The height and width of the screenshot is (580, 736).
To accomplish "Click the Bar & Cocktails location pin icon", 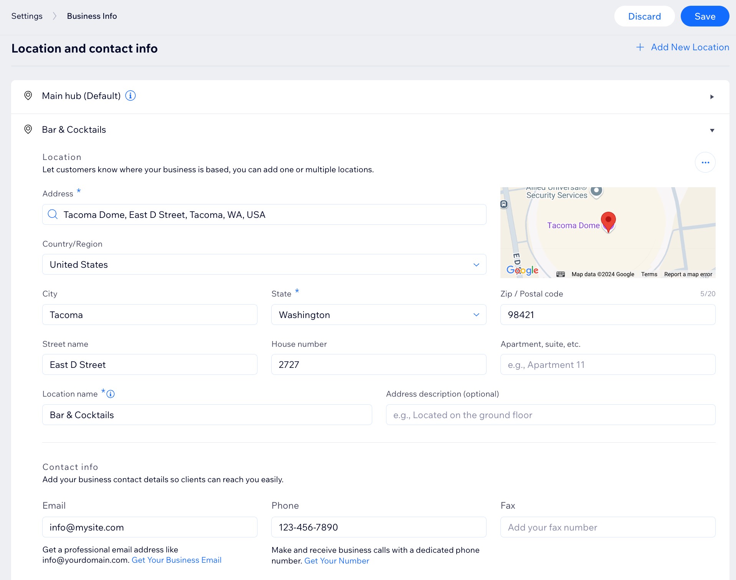I will (28, 129).
